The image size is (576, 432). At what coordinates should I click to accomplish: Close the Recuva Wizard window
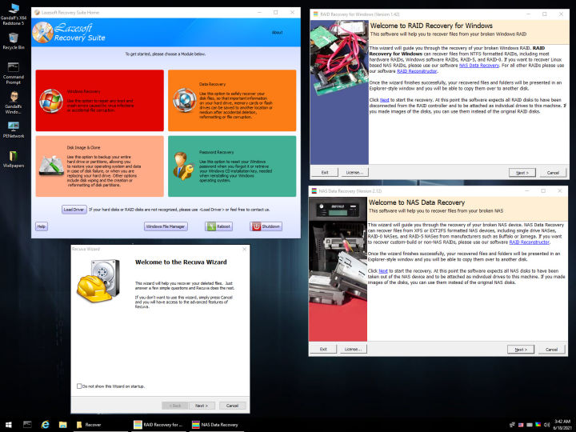coord(245,249)
